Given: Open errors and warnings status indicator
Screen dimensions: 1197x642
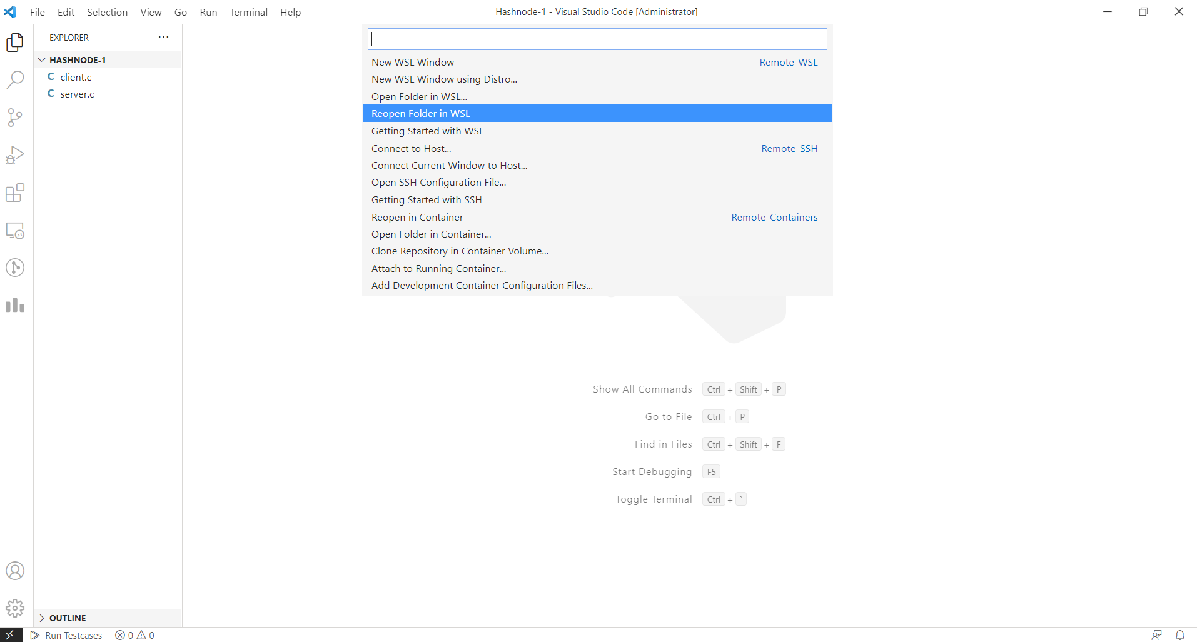Looking at the screenshot, I should pyautogui.click(x=134, y=635).
